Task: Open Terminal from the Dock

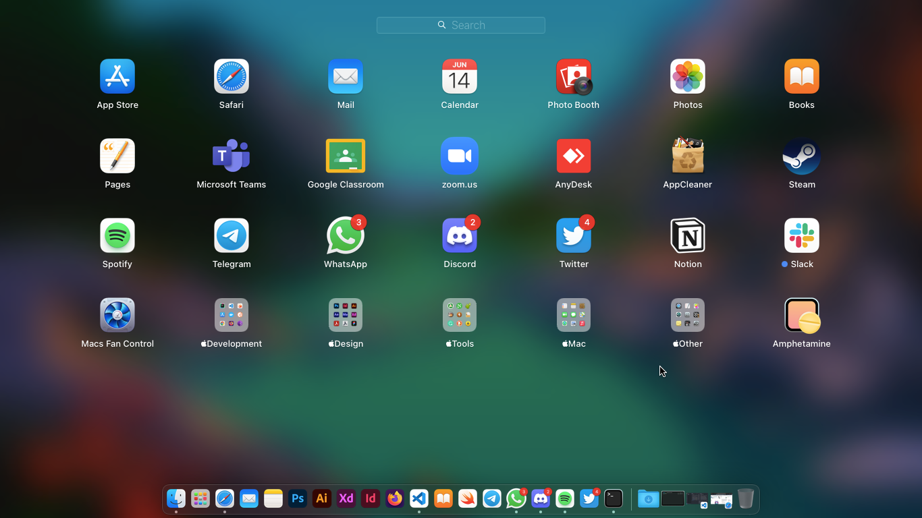Action: click(614, 498)
